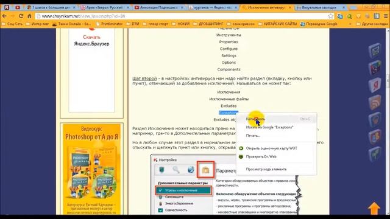Open the browser main menu (three lines)
390x219 pixels.
click(x=386, y=16)
